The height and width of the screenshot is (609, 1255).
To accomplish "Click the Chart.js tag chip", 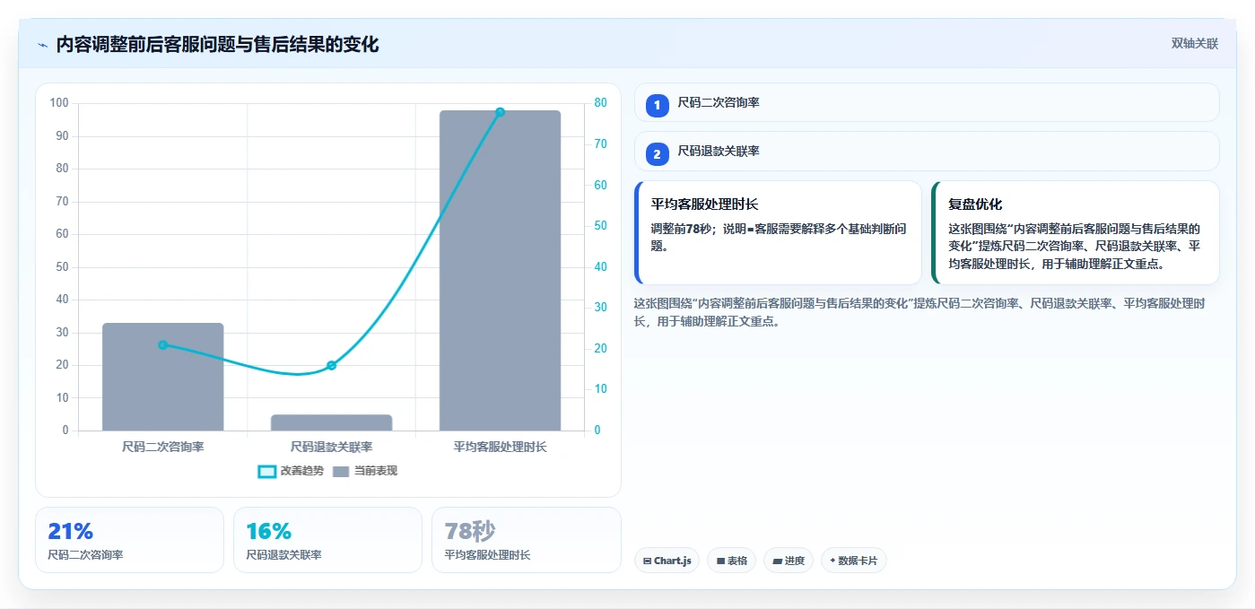I will click(x=667, y=561).
